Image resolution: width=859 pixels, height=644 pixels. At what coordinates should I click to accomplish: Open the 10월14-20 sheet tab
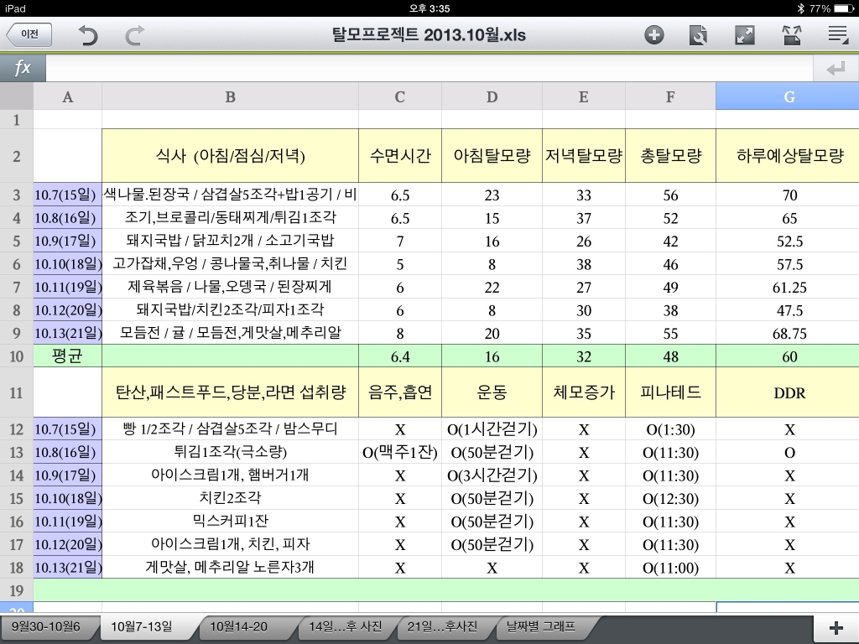click(239, 626)
